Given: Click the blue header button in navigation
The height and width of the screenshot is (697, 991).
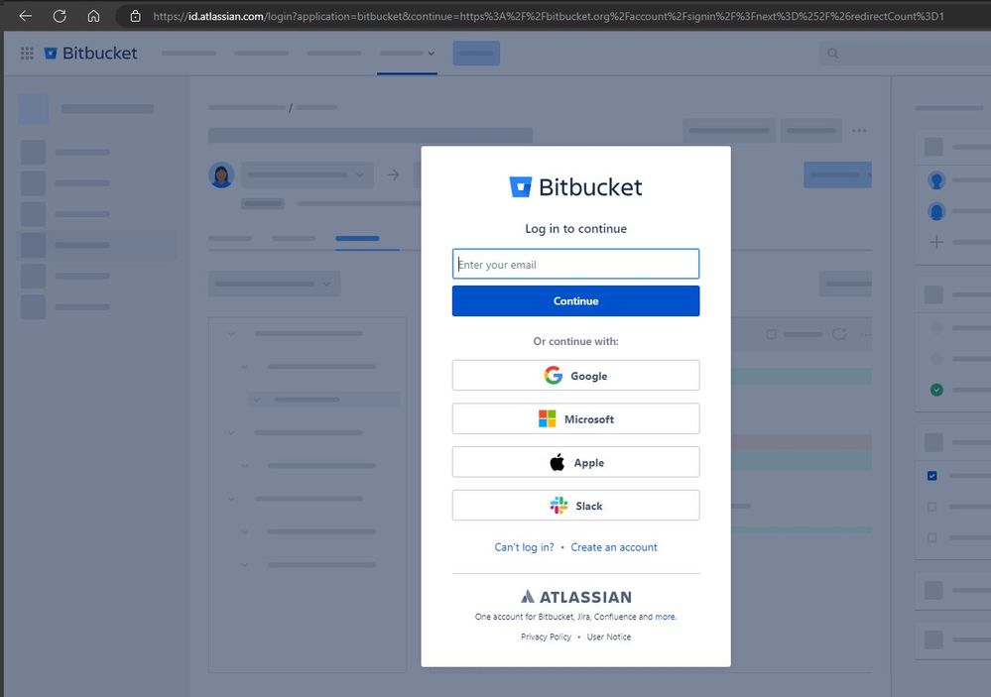Looking at the screenshot, I should [x=476, y=54].
